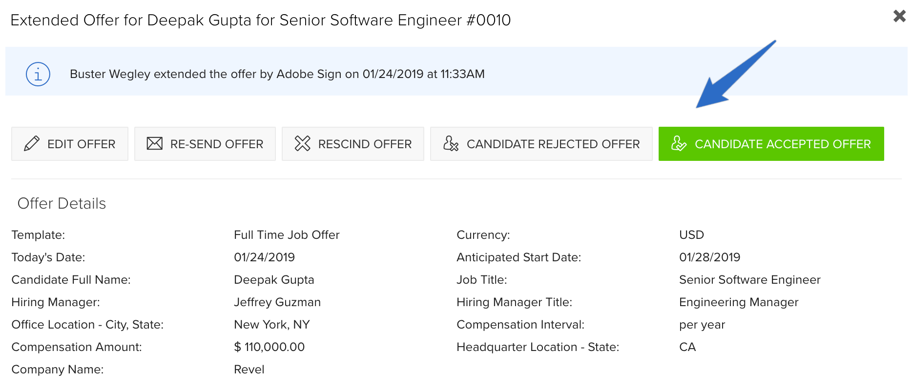Click the person-check icon on Candidate Accepted Offer

679,143
